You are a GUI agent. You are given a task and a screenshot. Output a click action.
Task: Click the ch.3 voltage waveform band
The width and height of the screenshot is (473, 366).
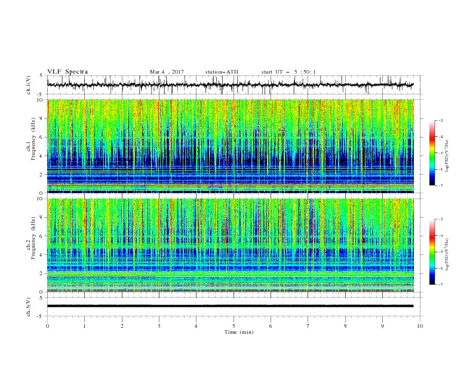point(230,306)
